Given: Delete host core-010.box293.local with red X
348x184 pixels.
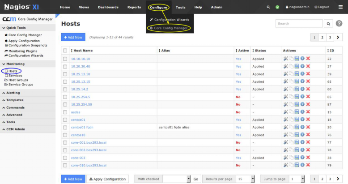Looking at the screenshot, I should (308, 165).
